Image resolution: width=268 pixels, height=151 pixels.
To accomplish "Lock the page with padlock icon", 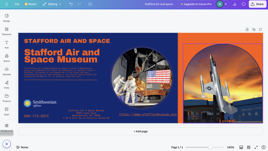I will point(247,29).
